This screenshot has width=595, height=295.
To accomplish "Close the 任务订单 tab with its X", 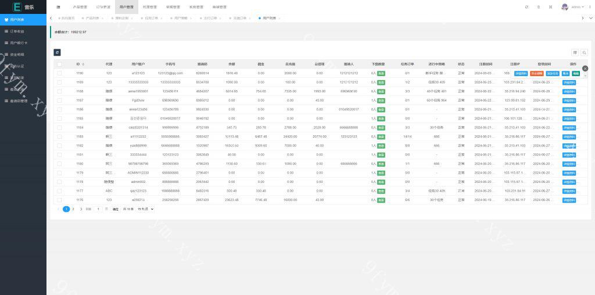I will (162, 18).
